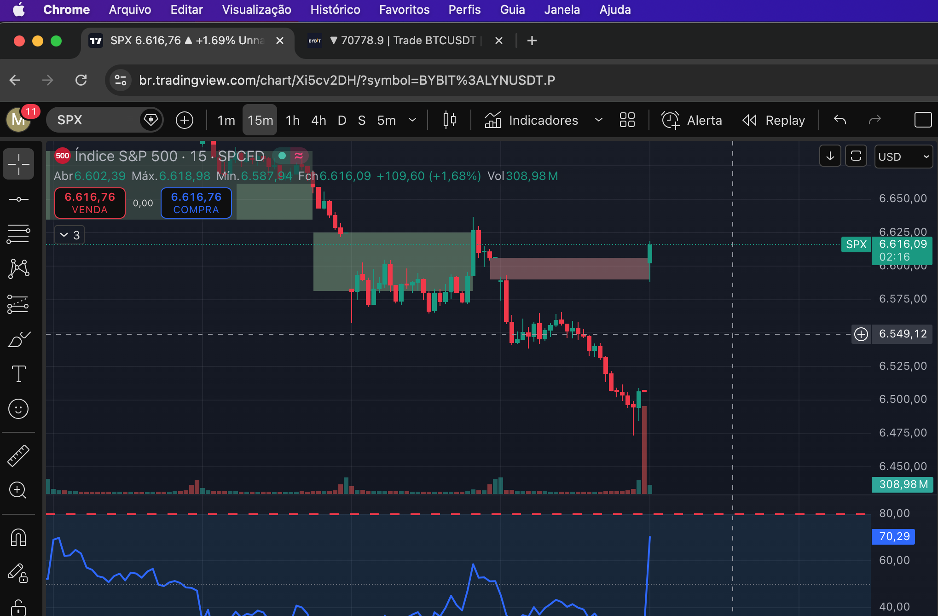Image resolution: width=938 pixels, height=616 pixels.
Task: Open the Histórico menu
Action: [x=335, y=10]
